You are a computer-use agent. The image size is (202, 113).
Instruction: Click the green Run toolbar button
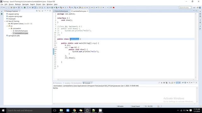(x=52, y=8)
